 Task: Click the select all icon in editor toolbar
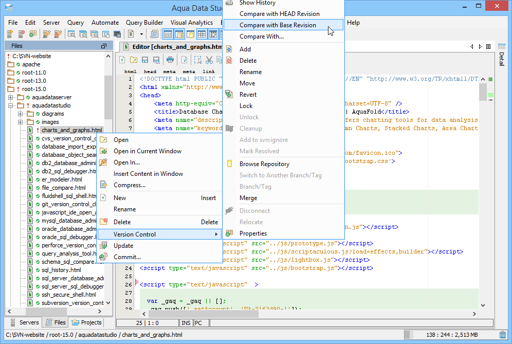tap(197, 60)
